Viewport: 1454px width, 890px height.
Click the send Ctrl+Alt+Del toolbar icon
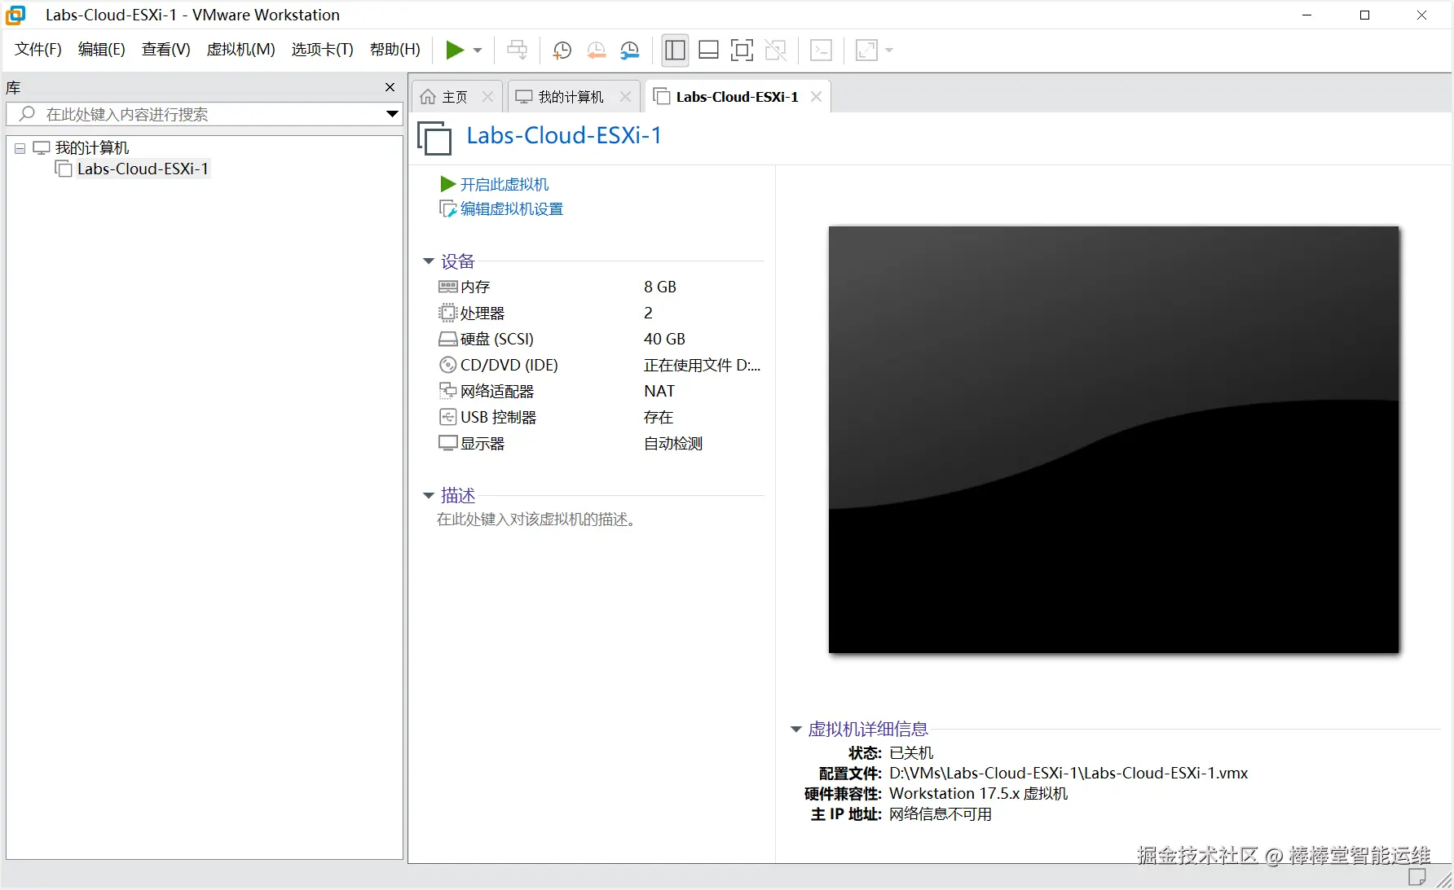point(518,50)
